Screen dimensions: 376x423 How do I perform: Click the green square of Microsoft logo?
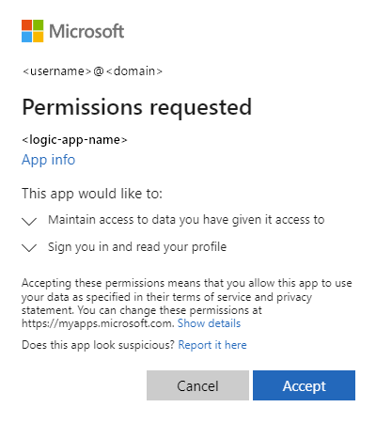pos(39,25)
